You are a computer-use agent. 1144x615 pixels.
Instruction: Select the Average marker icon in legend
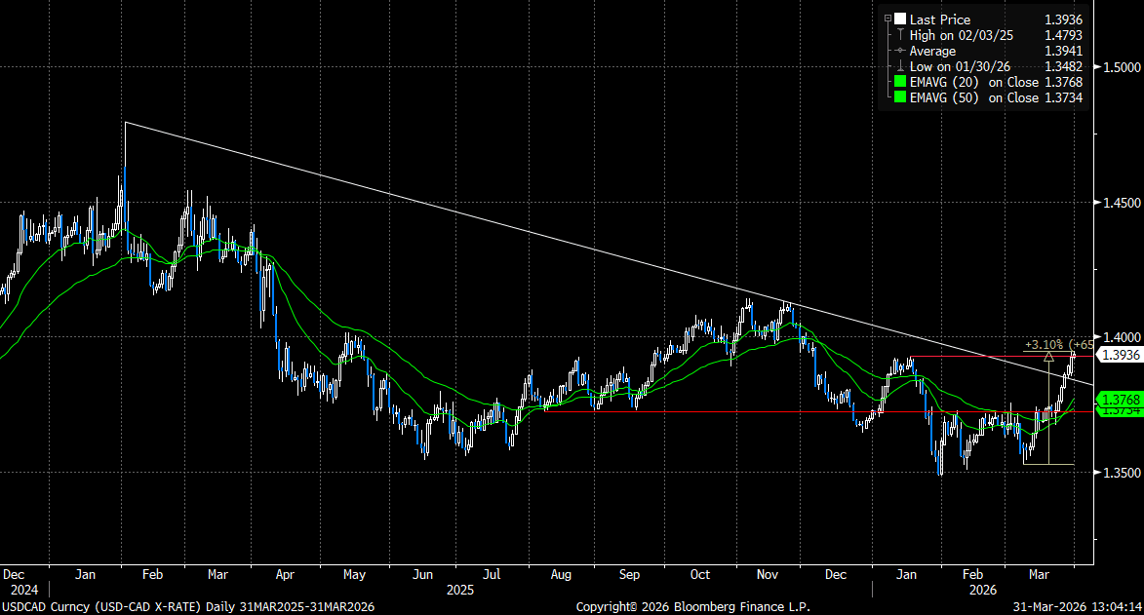tap(900, 51)
